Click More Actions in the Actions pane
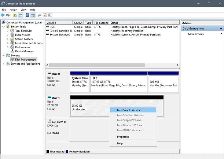224x159 pixels. coord(196,34)
